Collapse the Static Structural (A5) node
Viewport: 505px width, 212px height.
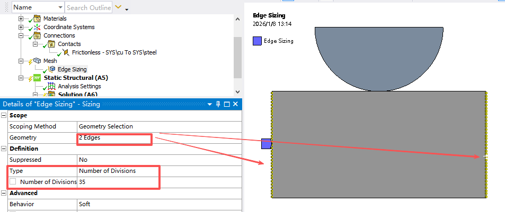[21, 78]
